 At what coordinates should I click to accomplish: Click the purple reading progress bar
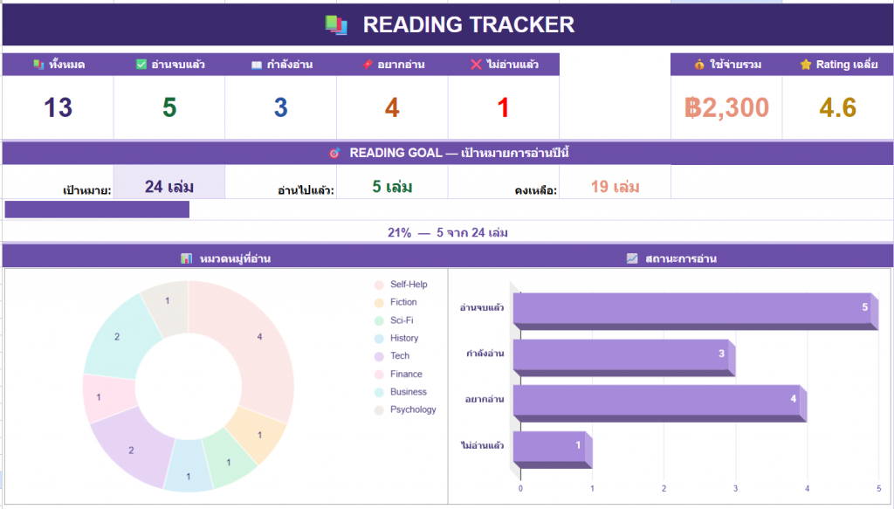pos(97,210)
